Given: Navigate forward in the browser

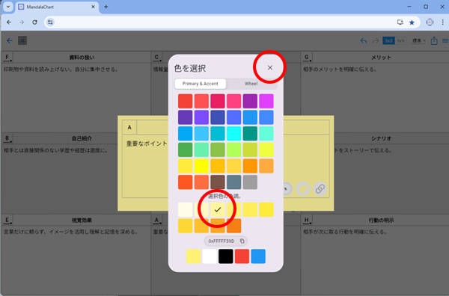Looking at the screenshot, I should [x=22, y=22].
